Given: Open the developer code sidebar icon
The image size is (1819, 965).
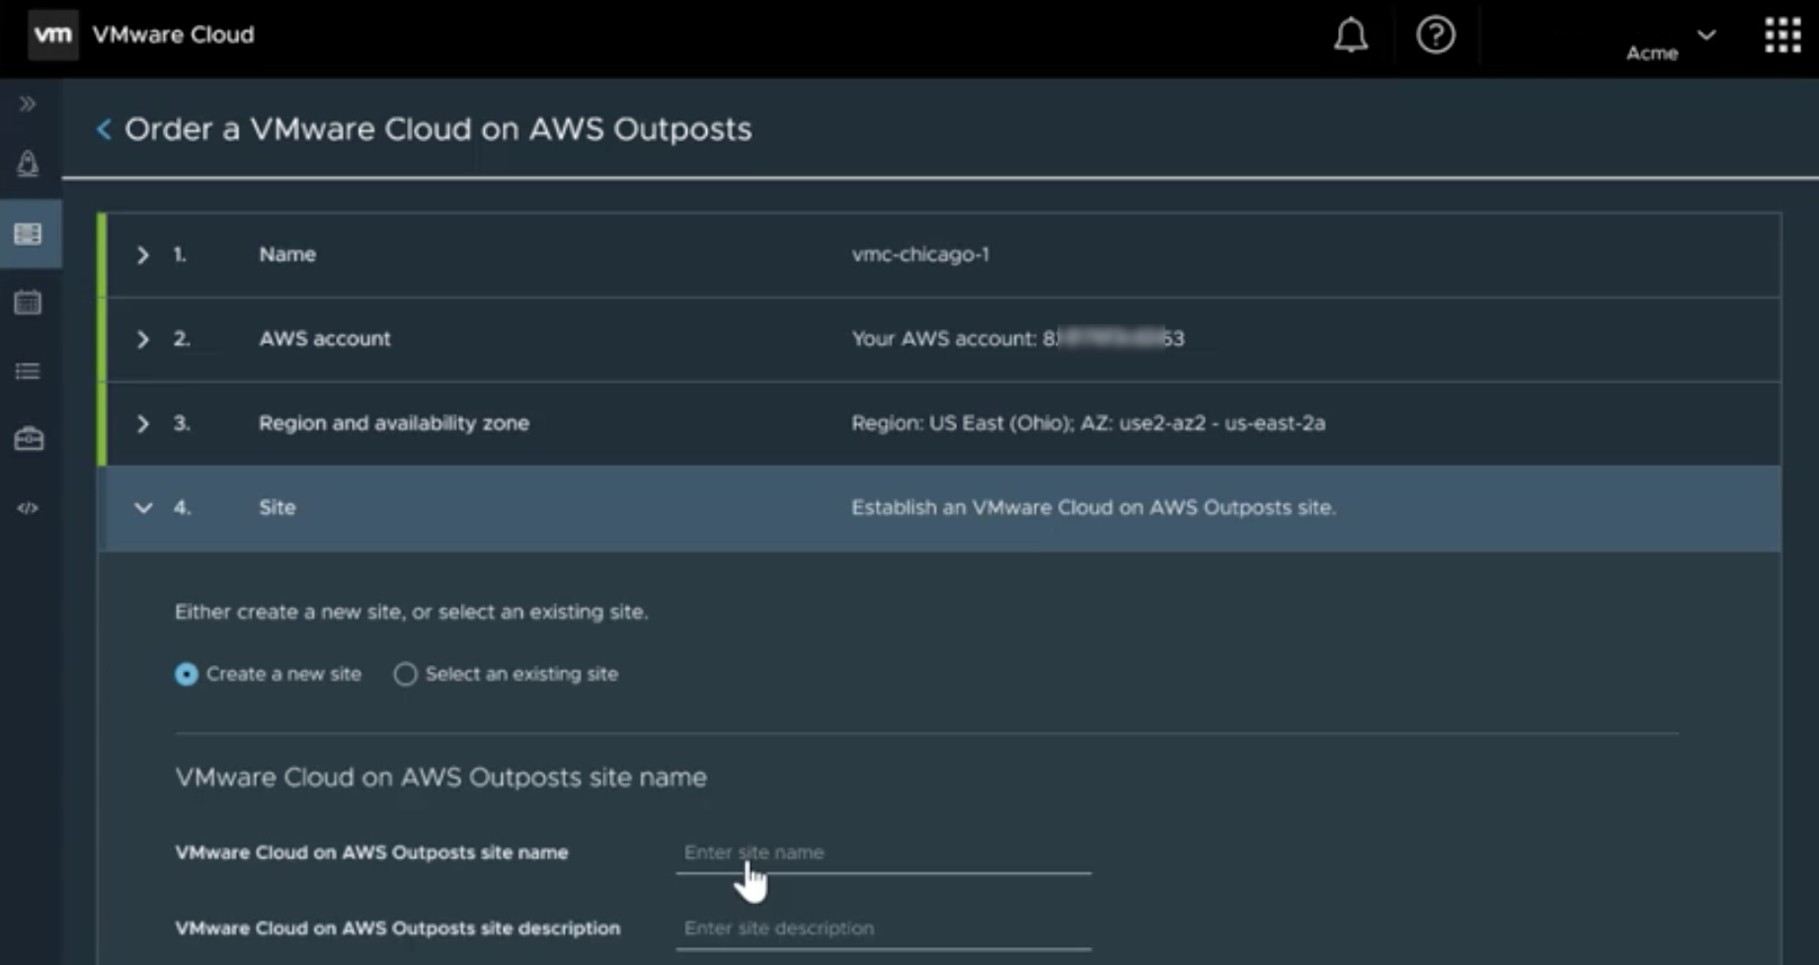Looking at the screenshot, I should (x=29, y=508).
